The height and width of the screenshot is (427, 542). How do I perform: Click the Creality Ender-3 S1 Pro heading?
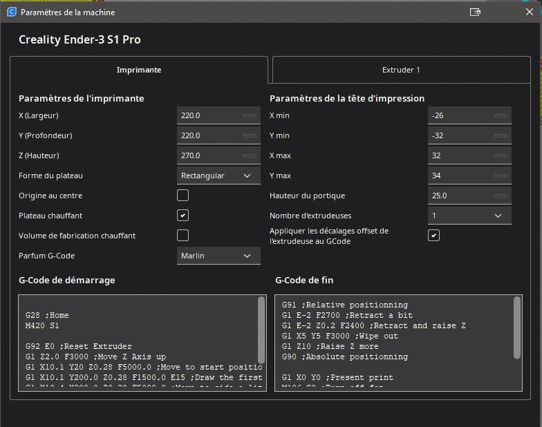point(80,40)
